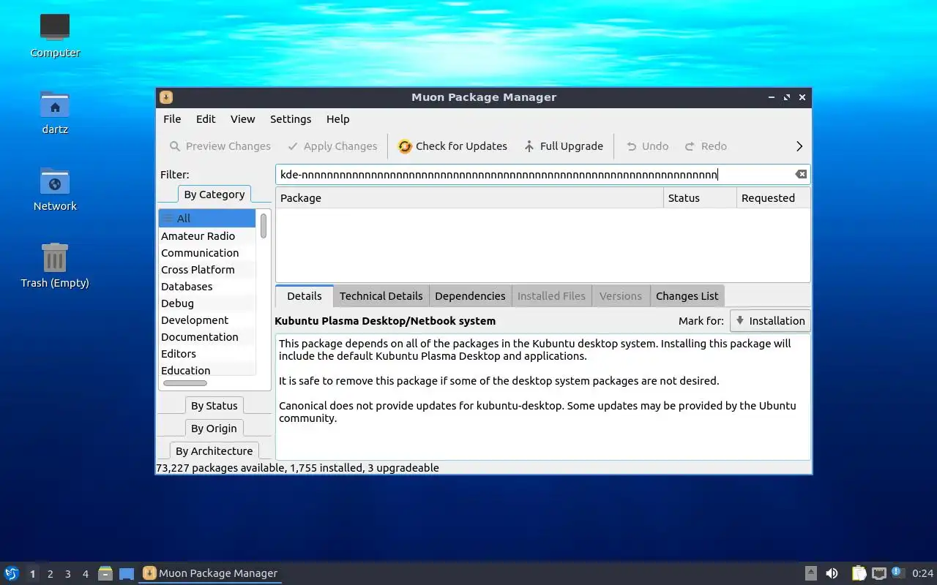Select the Education category
Screen dimensions: 937x585
pos(207,370)
